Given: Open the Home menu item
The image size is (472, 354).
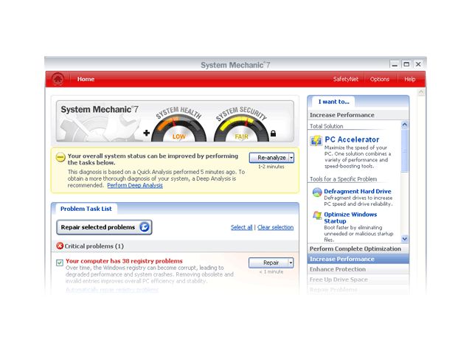Looking at the screenshot, I should 86,79.
